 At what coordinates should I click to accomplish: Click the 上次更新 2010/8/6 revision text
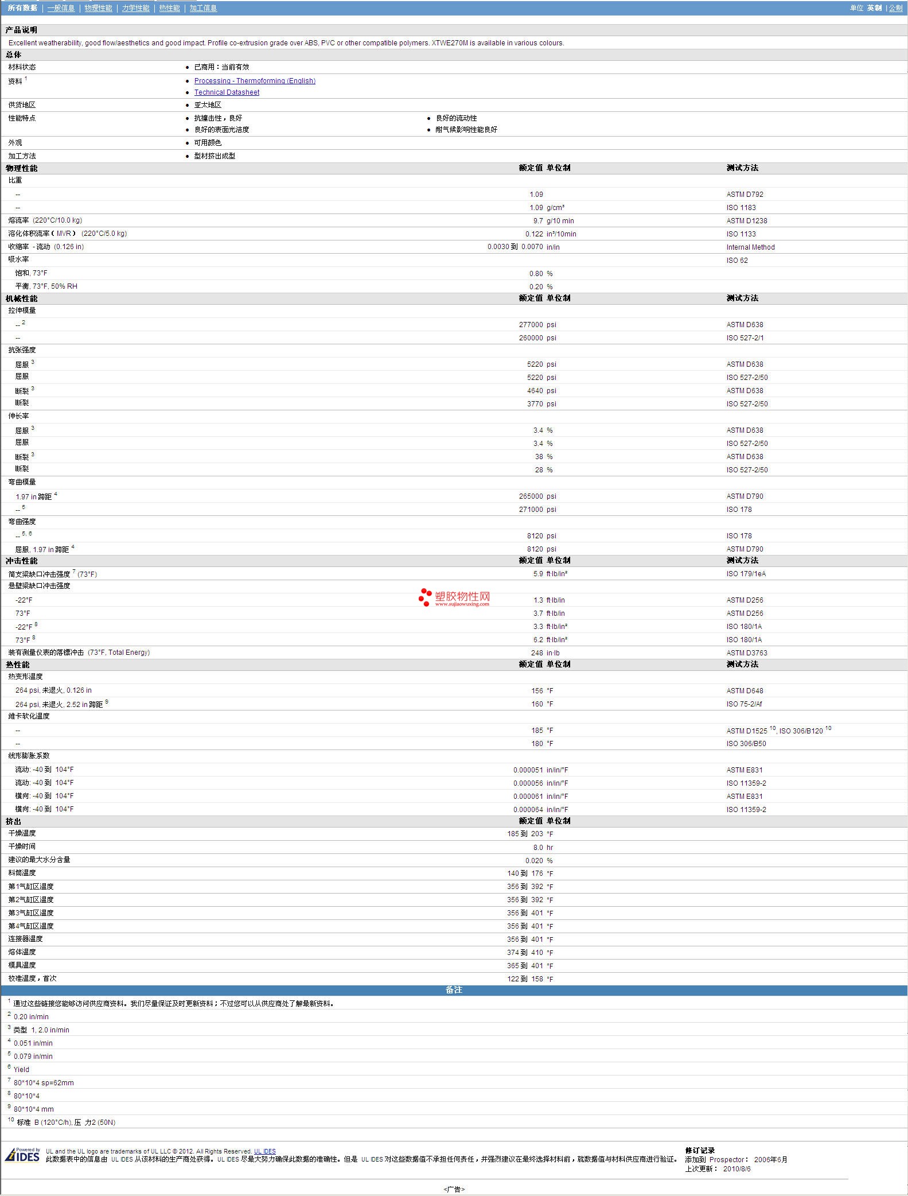pyautogui.click(x=718, y=1168)
